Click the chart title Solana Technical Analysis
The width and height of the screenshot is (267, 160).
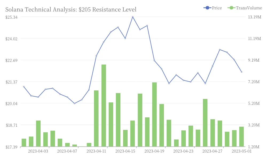[71, 10]
